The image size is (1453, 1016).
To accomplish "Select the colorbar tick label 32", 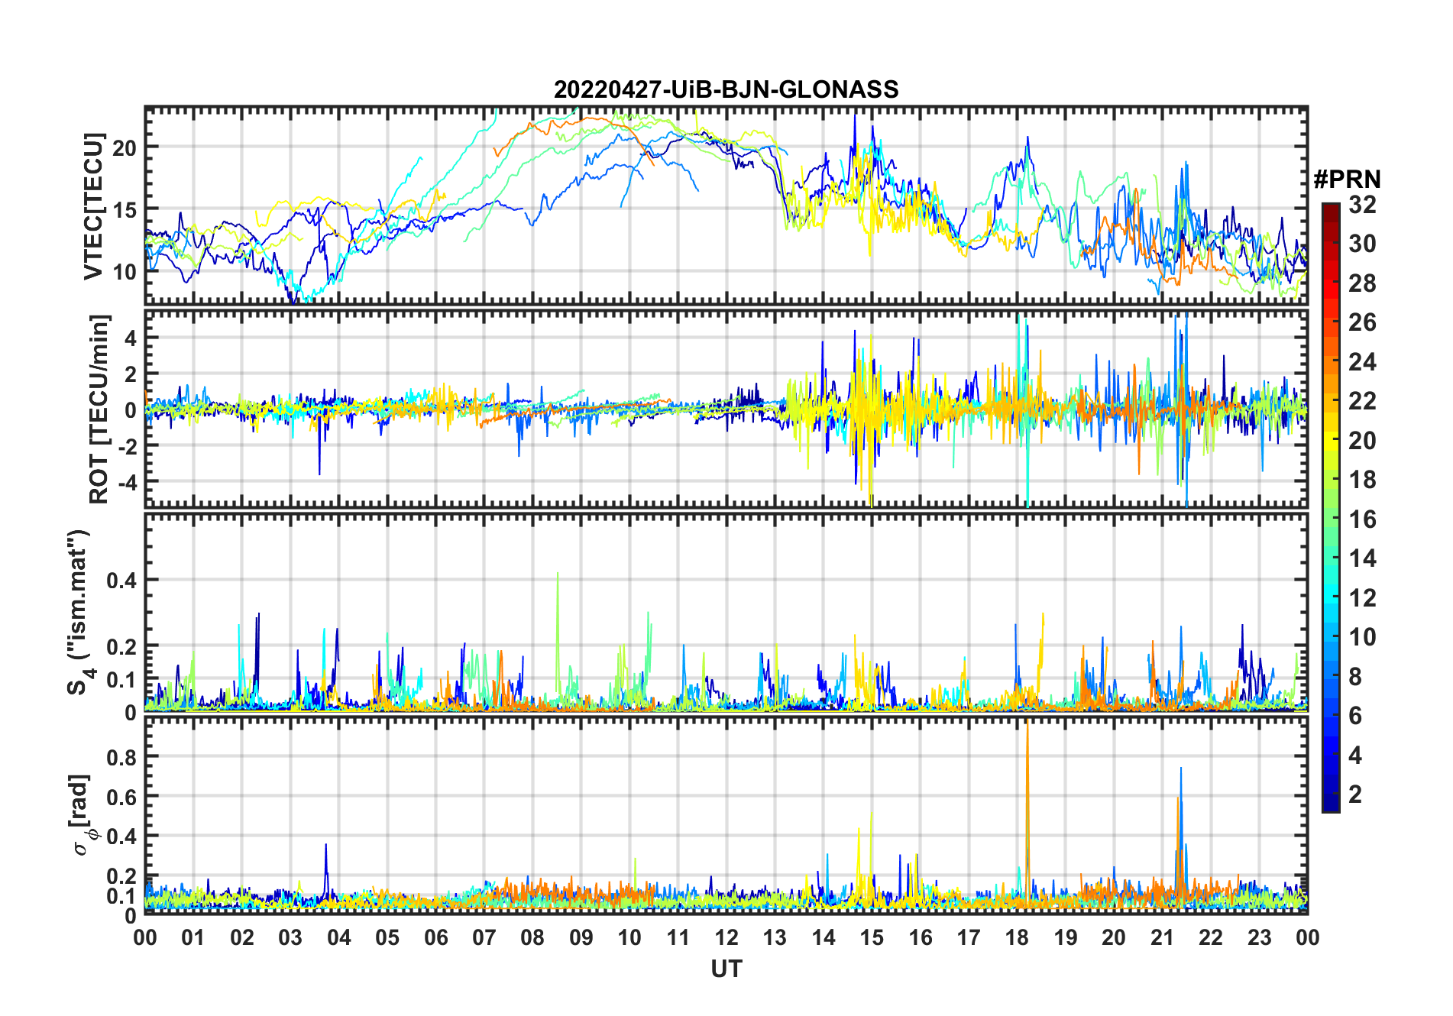I will [1362, 205].
